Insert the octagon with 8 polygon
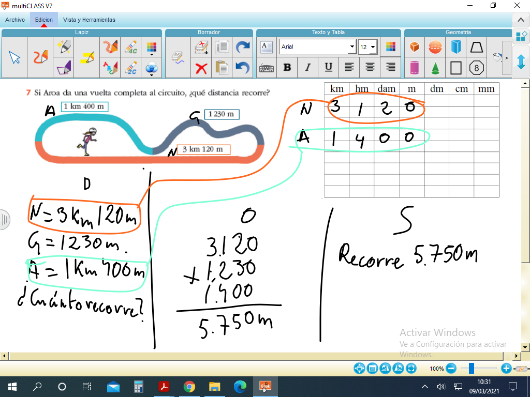Image resolution: width=530 pixels, height=397 pixels. point(476,68)
